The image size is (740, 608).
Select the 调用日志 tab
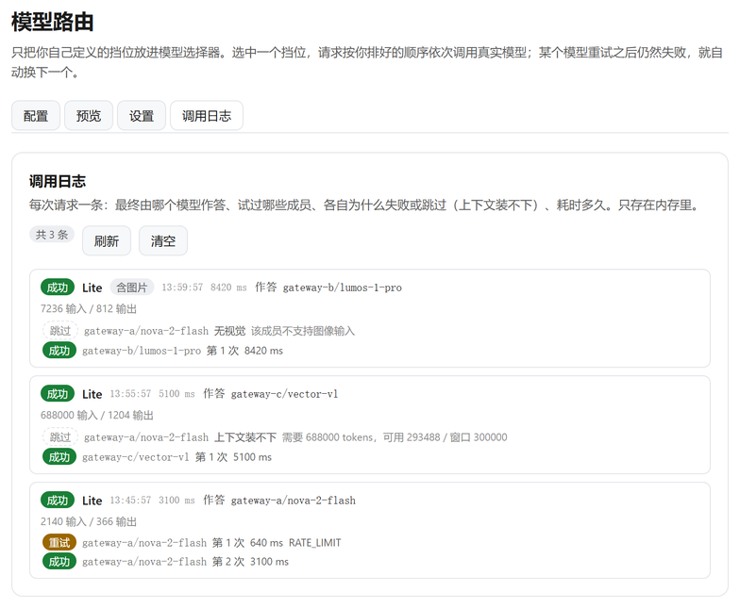(207, 115)
